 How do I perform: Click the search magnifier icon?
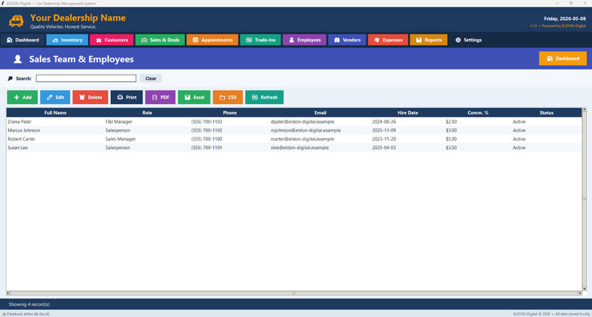[10, 78]
